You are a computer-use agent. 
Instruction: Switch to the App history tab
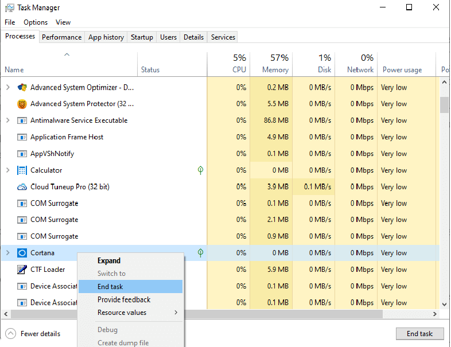coord(106,37)
